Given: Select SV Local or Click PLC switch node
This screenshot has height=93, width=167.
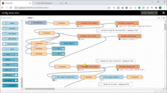Looking at the screenshot, I should pyautogui.click(x=65, y=77).
